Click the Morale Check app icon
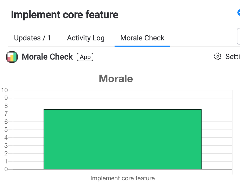 [x=12, y=57]
